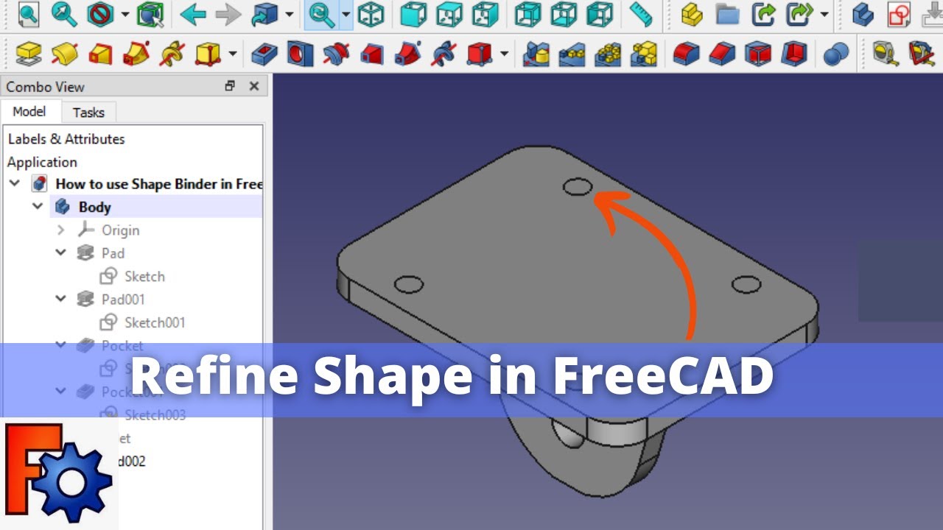The height and width of the screenshot is (530, 943).
Task: Collapse the Pad001 tree node
Action: pyautogui.click(x=61, y=299)
